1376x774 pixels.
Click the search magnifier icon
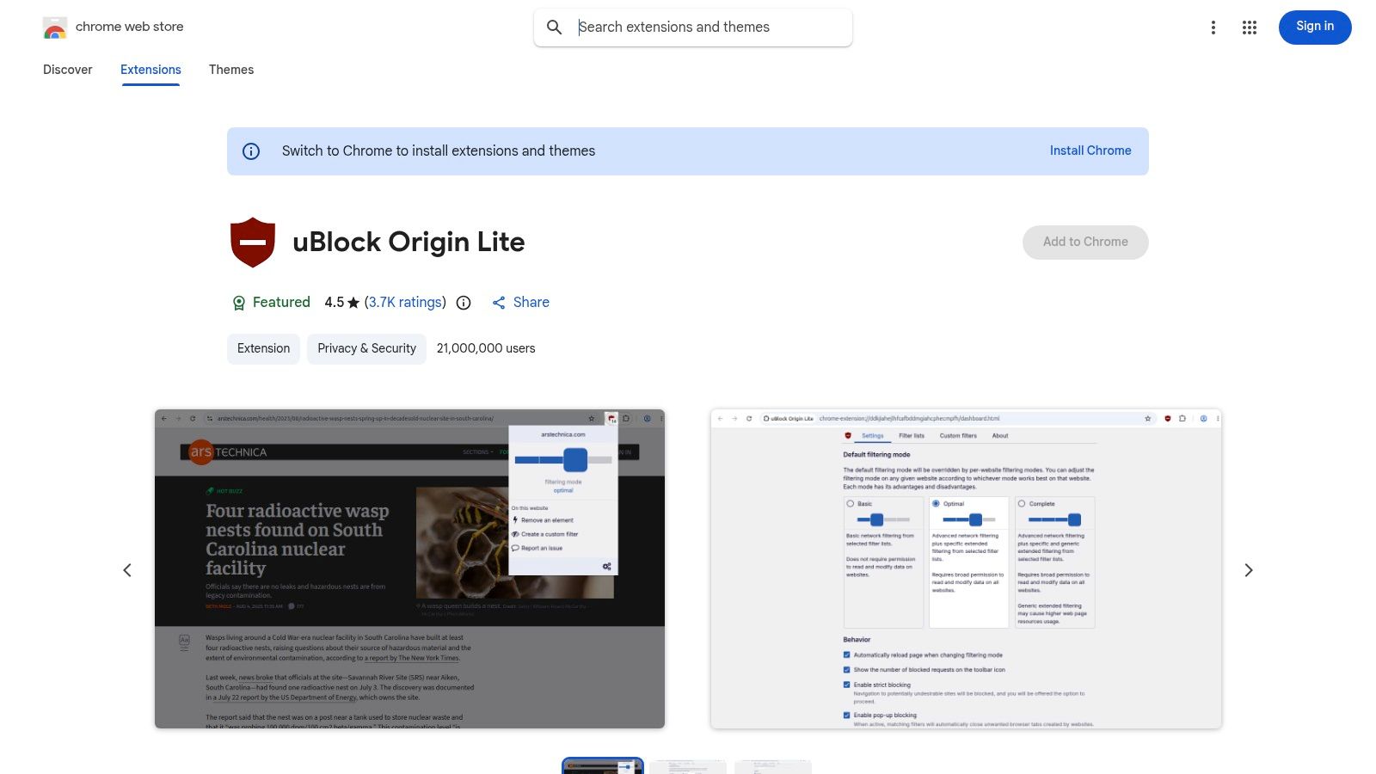pyautogui.click(x=555, y=28)
